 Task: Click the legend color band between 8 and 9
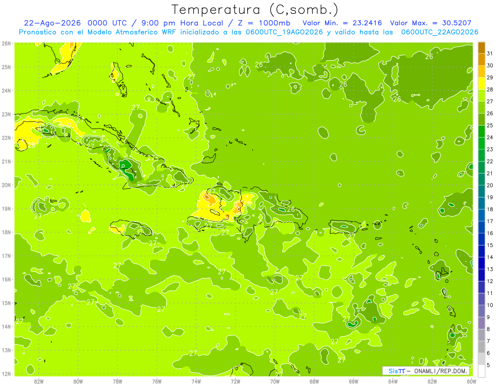(x=481, y=323)
